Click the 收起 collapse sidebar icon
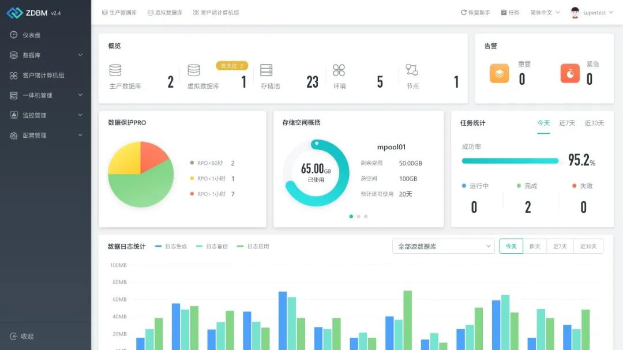 click(x=13, y=336)
